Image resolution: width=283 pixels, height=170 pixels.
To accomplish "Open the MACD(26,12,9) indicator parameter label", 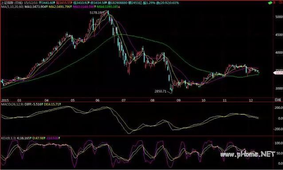I will (x=12, y=104).
